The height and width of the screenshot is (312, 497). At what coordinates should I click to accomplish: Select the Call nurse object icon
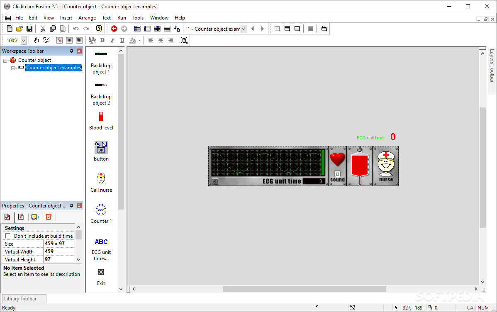(x=101, y=178)
